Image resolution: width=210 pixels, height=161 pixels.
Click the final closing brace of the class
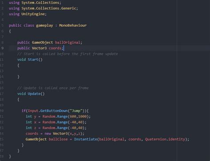point(10,157)
